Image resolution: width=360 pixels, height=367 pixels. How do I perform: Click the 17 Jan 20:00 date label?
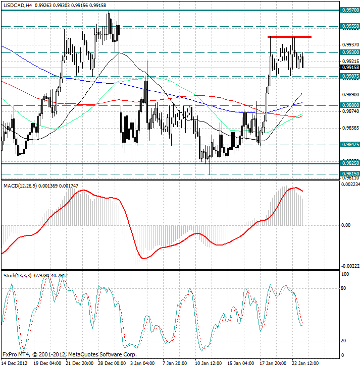[273, 363]
